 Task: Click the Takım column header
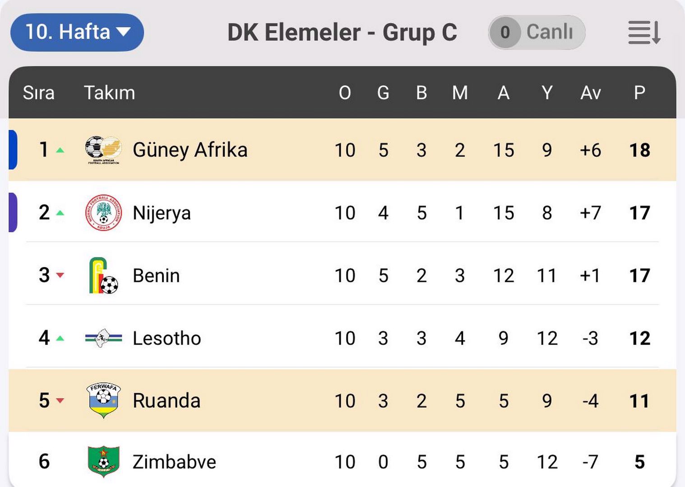click(x=110, y=93)
